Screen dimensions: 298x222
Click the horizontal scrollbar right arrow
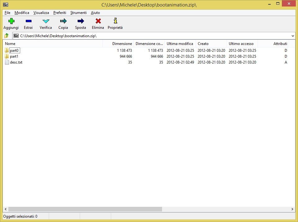coord(292,209)
